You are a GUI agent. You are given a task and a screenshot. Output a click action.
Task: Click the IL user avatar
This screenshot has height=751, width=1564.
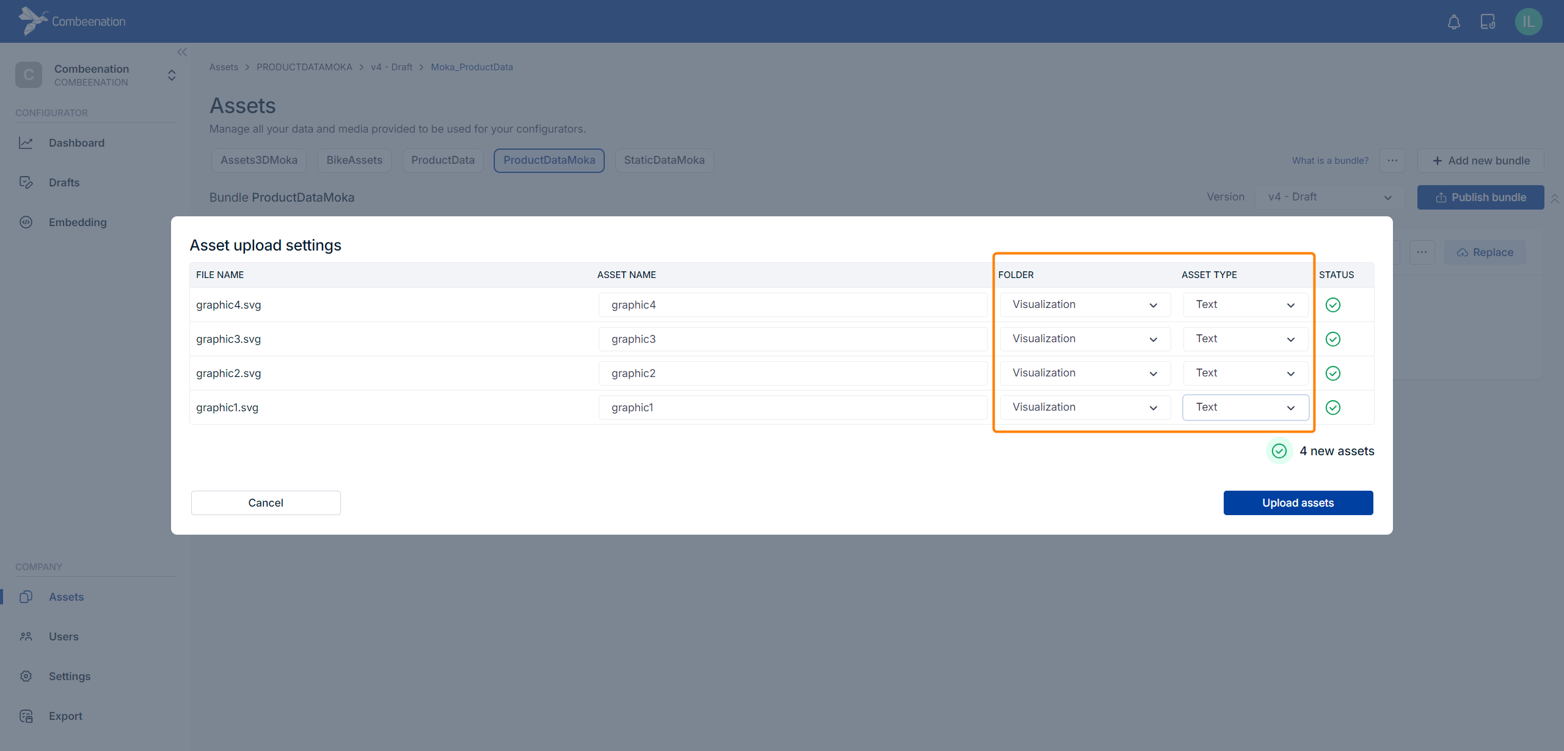coord(1528,22)
